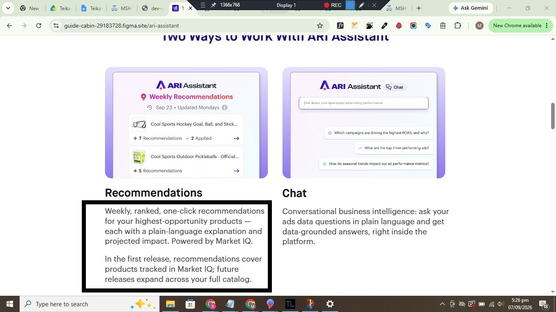The height and width of the screenshot is (312, 556).
Task: Switch to the first Teika tab with Drive icon
Action: (60, 8)
